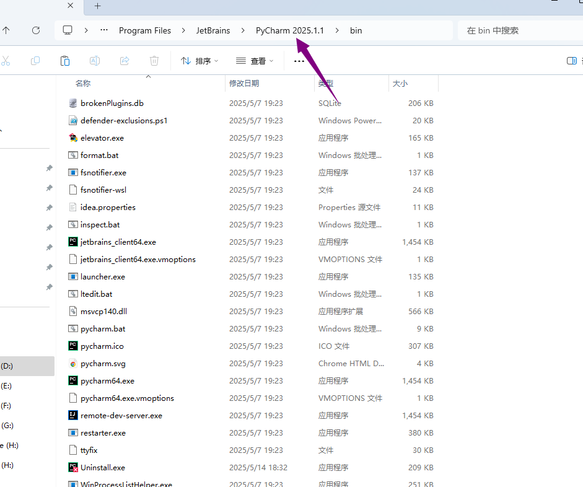Select WinProcessListHelper.exe file name
583x487 pixels.
click(126, 484)
